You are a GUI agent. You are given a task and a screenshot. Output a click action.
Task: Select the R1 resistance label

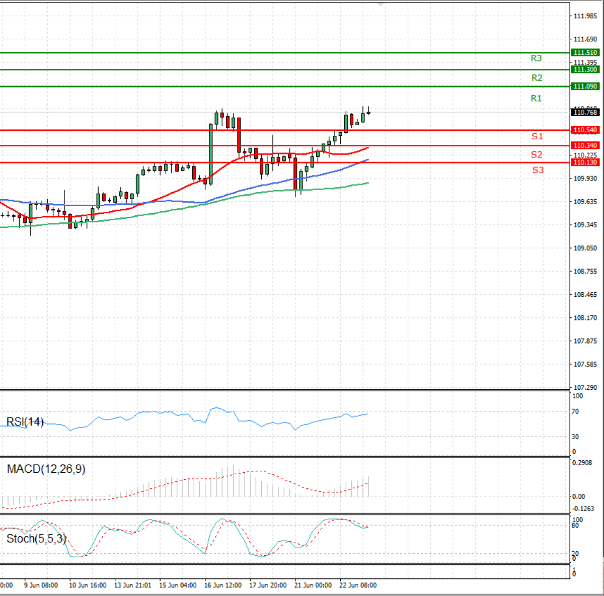tap(536, 98)
